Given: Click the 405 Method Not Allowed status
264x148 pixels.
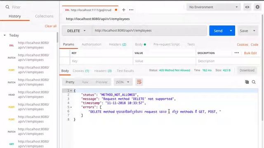Looking at the screenshot, I should [x=174, y=70].
